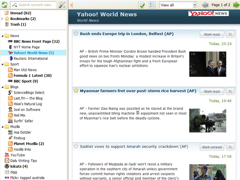Viewport: 240px width, 180px height.
Task: Click the ScienceBlogs Select icon
Action: point(10,92)
